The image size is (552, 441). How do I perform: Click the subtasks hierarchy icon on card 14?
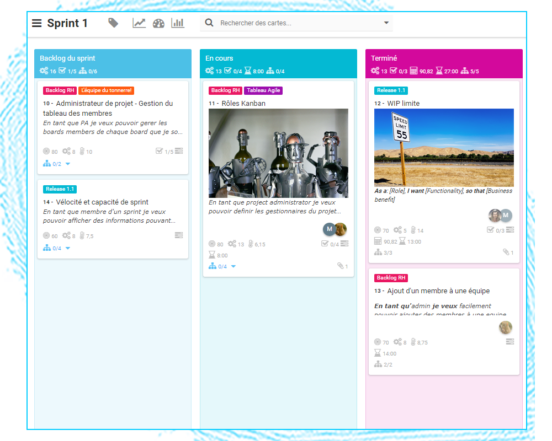coord(47,248)
